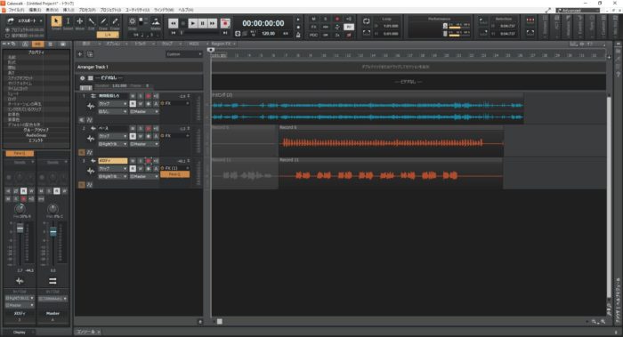The image size is (623, 337).
Task: Fast-forward the transport
Action: pos(213,23)
